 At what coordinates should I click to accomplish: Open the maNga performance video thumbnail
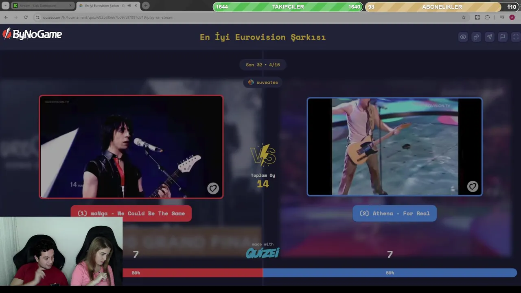pyautogui.click(x=131, y=147)
